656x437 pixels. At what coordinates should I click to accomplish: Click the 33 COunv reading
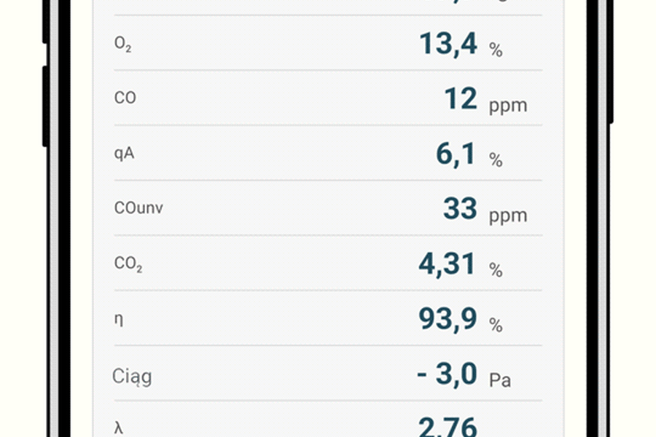pyautogui.click(x=460, y=209)
